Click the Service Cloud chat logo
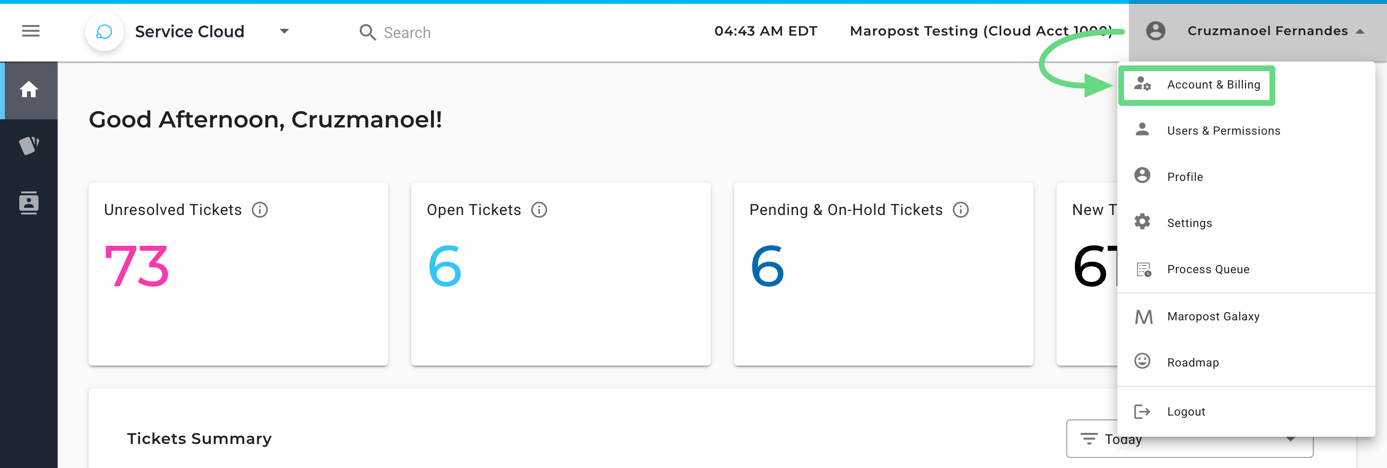 coord(104,32)
